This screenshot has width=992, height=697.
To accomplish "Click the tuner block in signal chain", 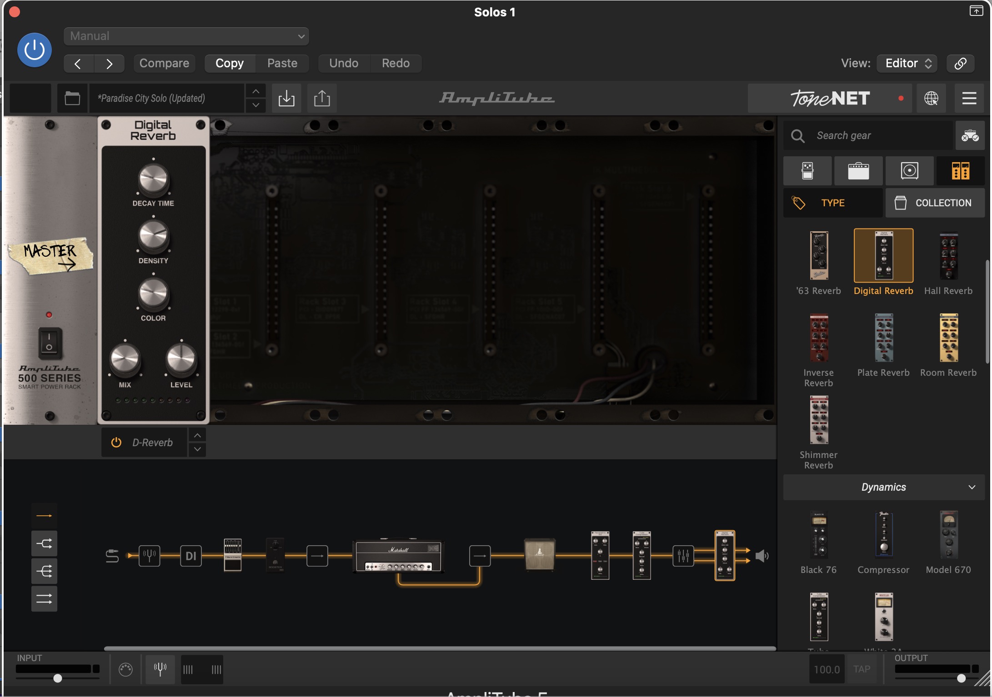I will click(x=150, y=556).
